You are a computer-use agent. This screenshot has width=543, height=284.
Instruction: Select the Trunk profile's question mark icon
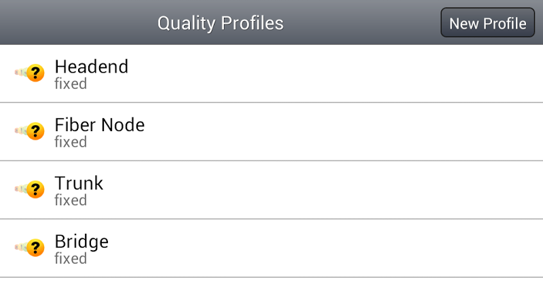[30, 190]
